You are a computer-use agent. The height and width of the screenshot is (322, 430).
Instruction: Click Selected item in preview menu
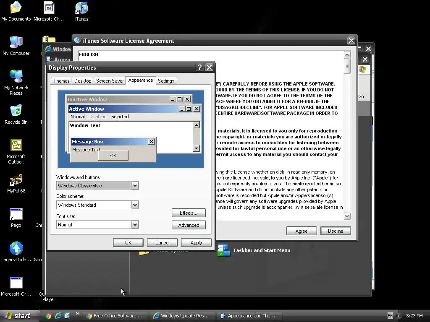tap(120, 117)
